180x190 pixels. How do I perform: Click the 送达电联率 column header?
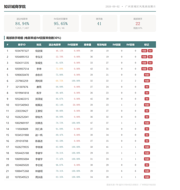click(x=55, y=44)
